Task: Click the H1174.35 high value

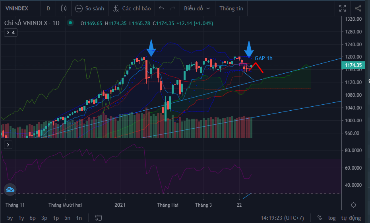Action: (x=116, y=23)
